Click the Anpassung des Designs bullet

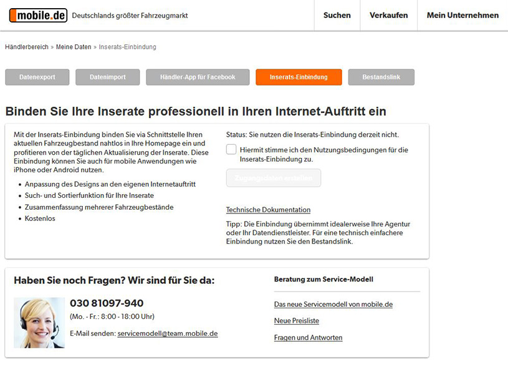(x=110, y=184)
